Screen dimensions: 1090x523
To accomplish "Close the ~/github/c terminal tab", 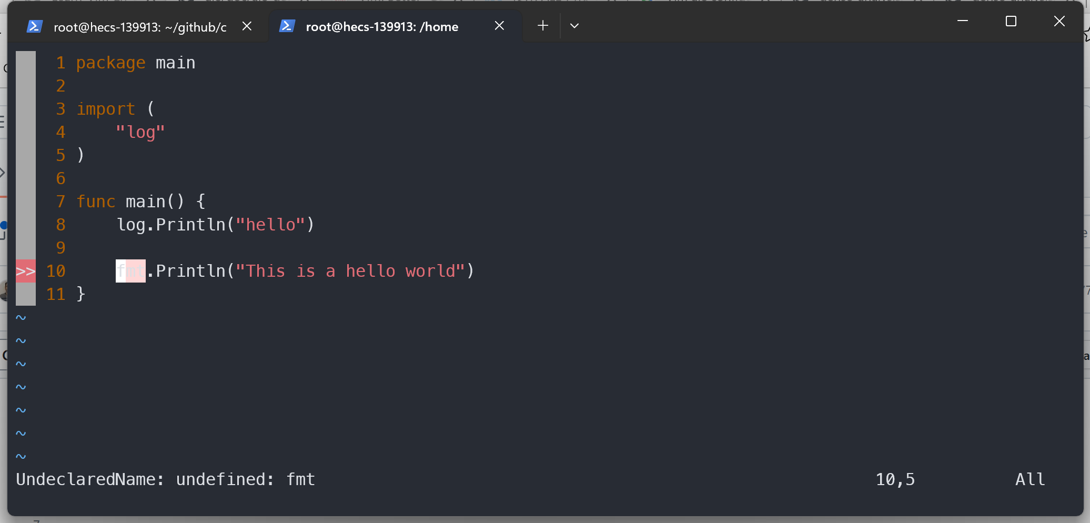I will click(247, 26).
